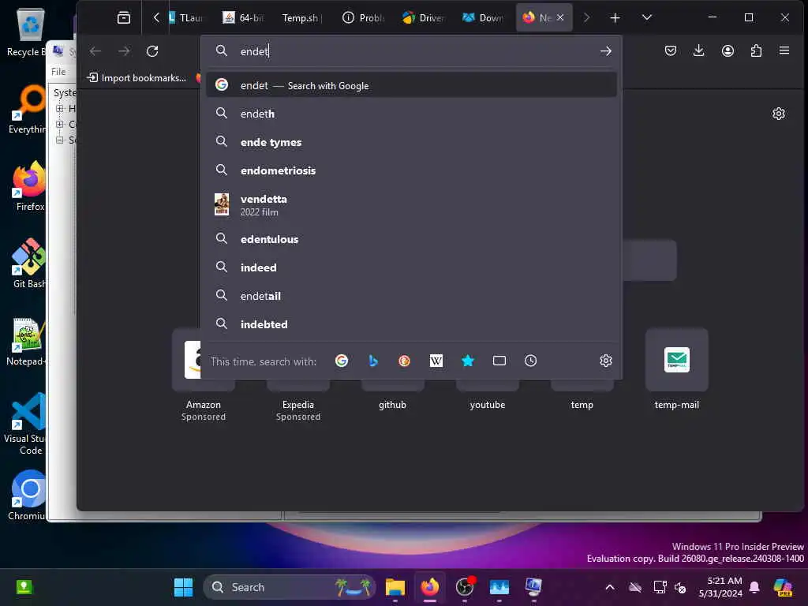Image resolution: width=808 pixels, height=606 pixels.
Task: Open the Firefox account icon
Action: [728, 50]
